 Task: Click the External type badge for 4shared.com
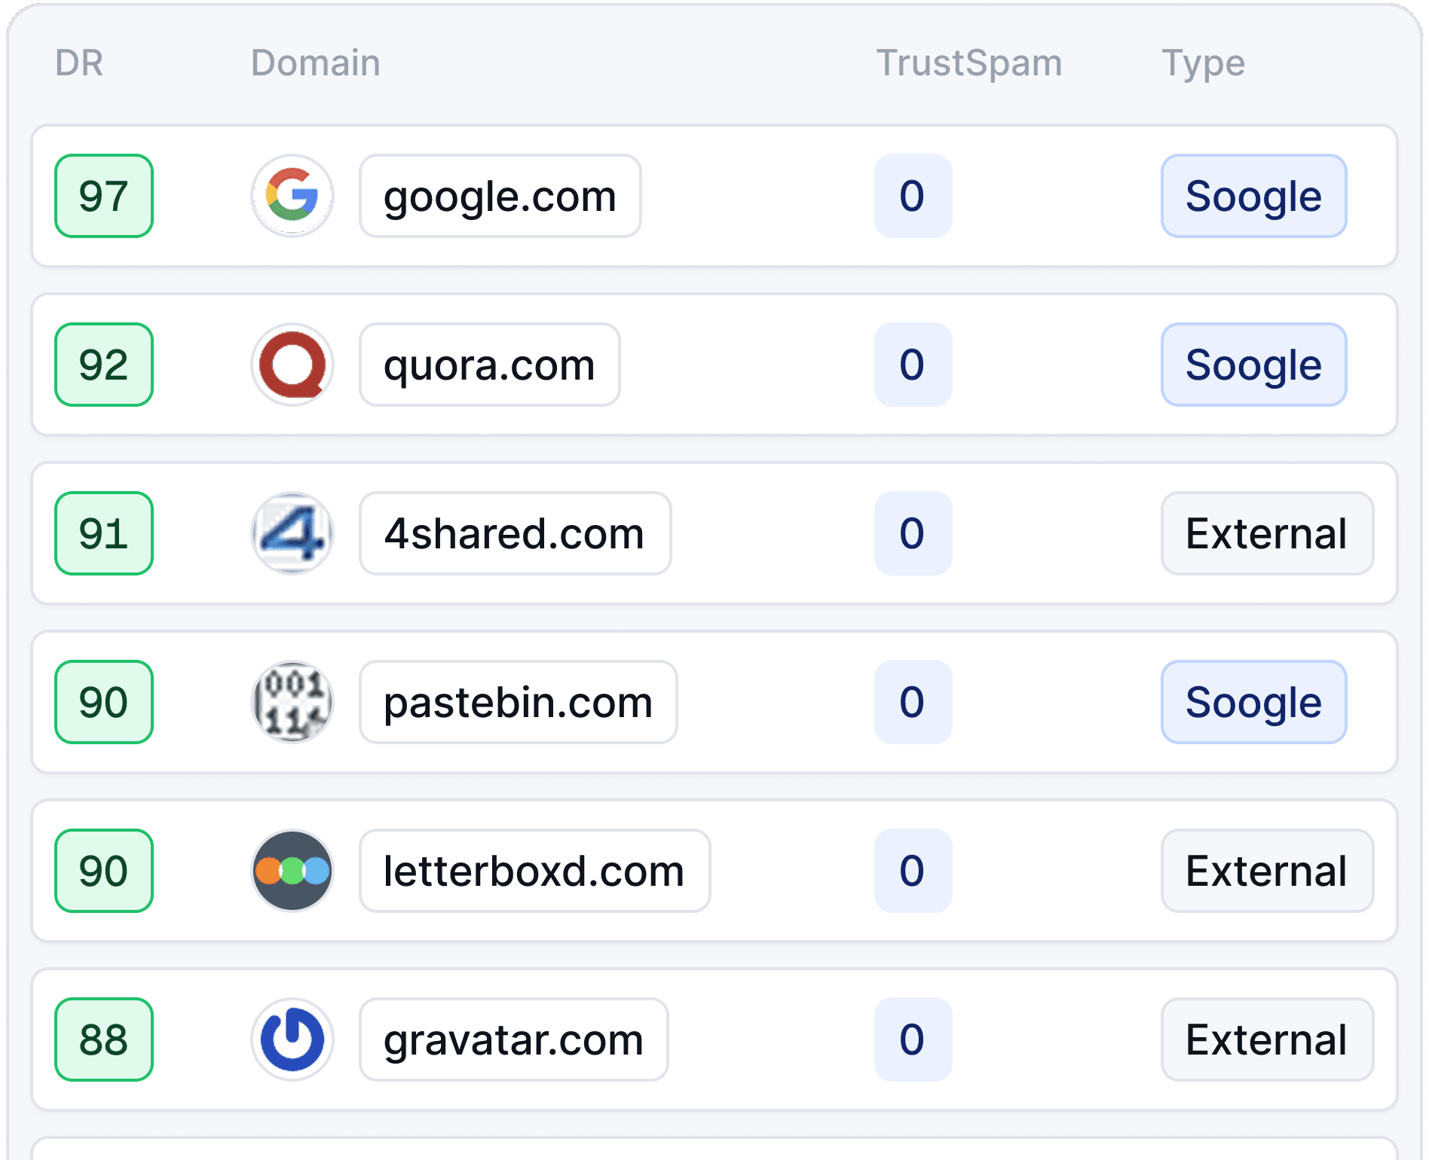(1266, 533)
